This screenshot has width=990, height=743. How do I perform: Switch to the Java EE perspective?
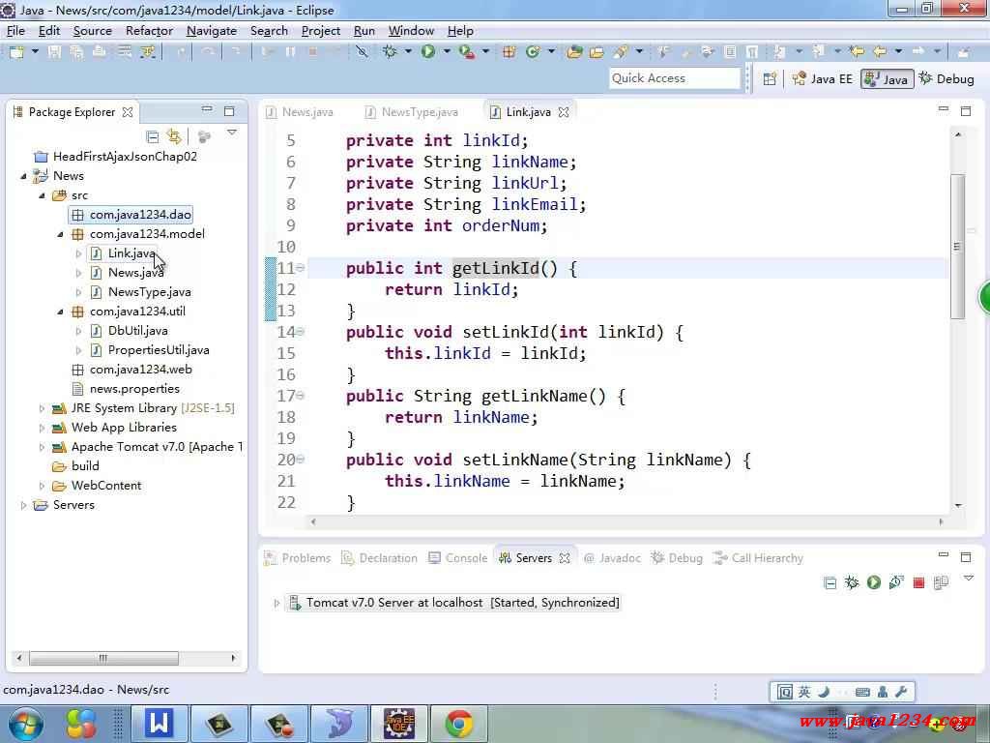coord(823,79)
